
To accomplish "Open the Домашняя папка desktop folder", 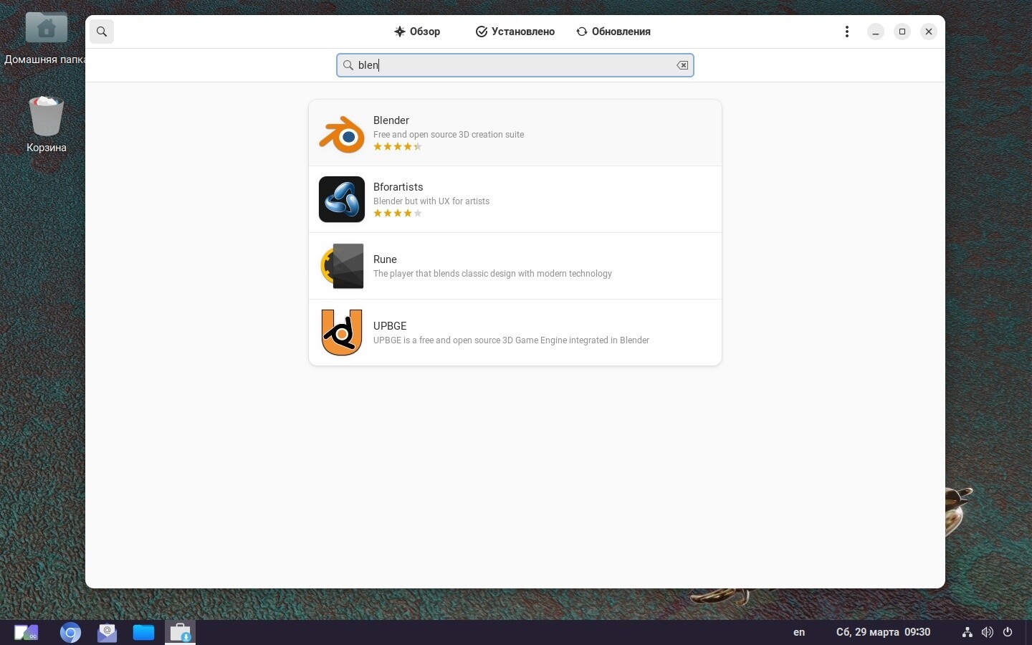I will point(46,38).
